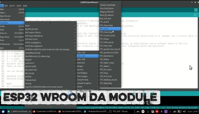
Task: Open the 480 x 320 submenu
Action: click(x=88, y=60)
